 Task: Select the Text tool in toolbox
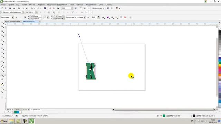coord(2,62)
